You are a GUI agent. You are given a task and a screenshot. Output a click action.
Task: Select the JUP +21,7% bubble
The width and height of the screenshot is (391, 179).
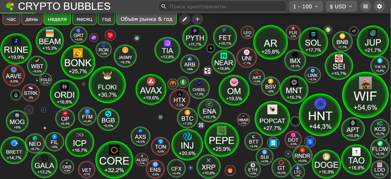pyautogui.click(x=373, y=42)
